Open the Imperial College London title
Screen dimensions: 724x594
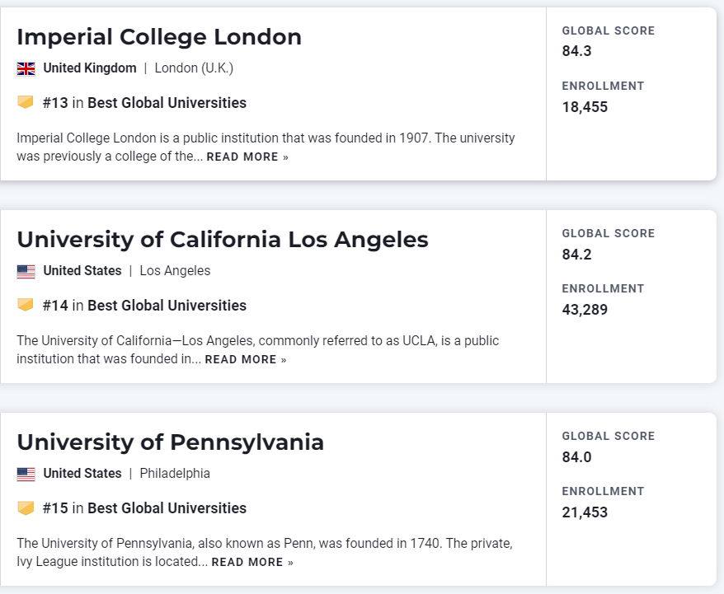pyautogui.click(x=159, y=37)
